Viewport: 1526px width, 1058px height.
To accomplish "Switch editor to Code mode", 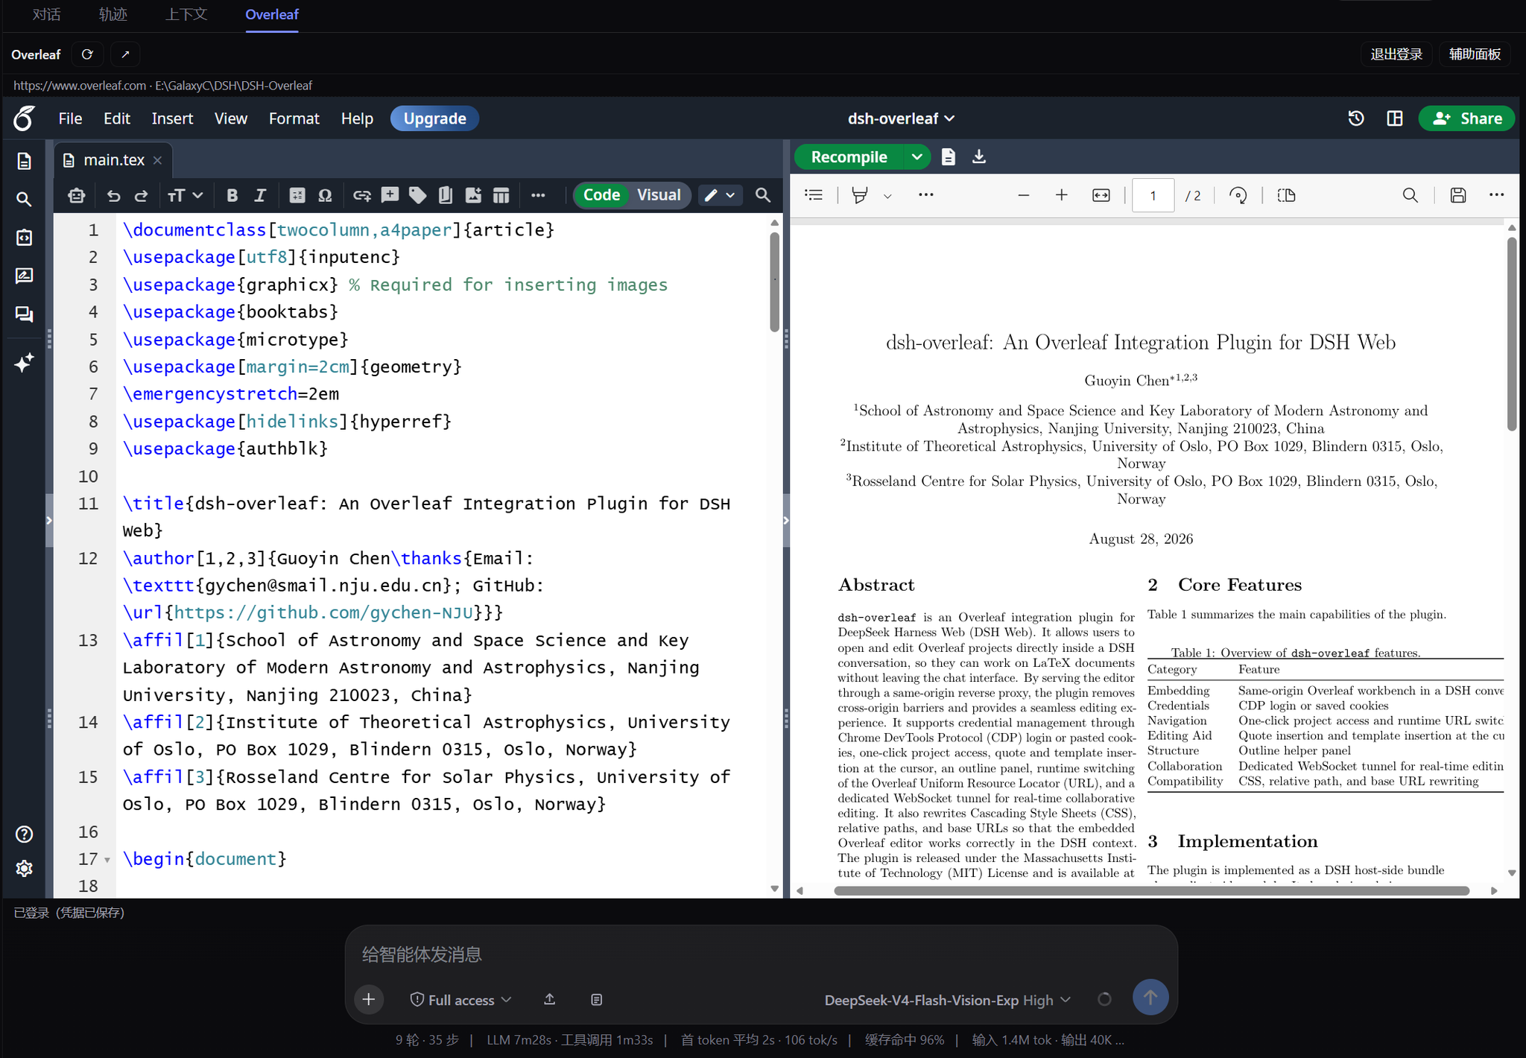I will click(601, 195).
